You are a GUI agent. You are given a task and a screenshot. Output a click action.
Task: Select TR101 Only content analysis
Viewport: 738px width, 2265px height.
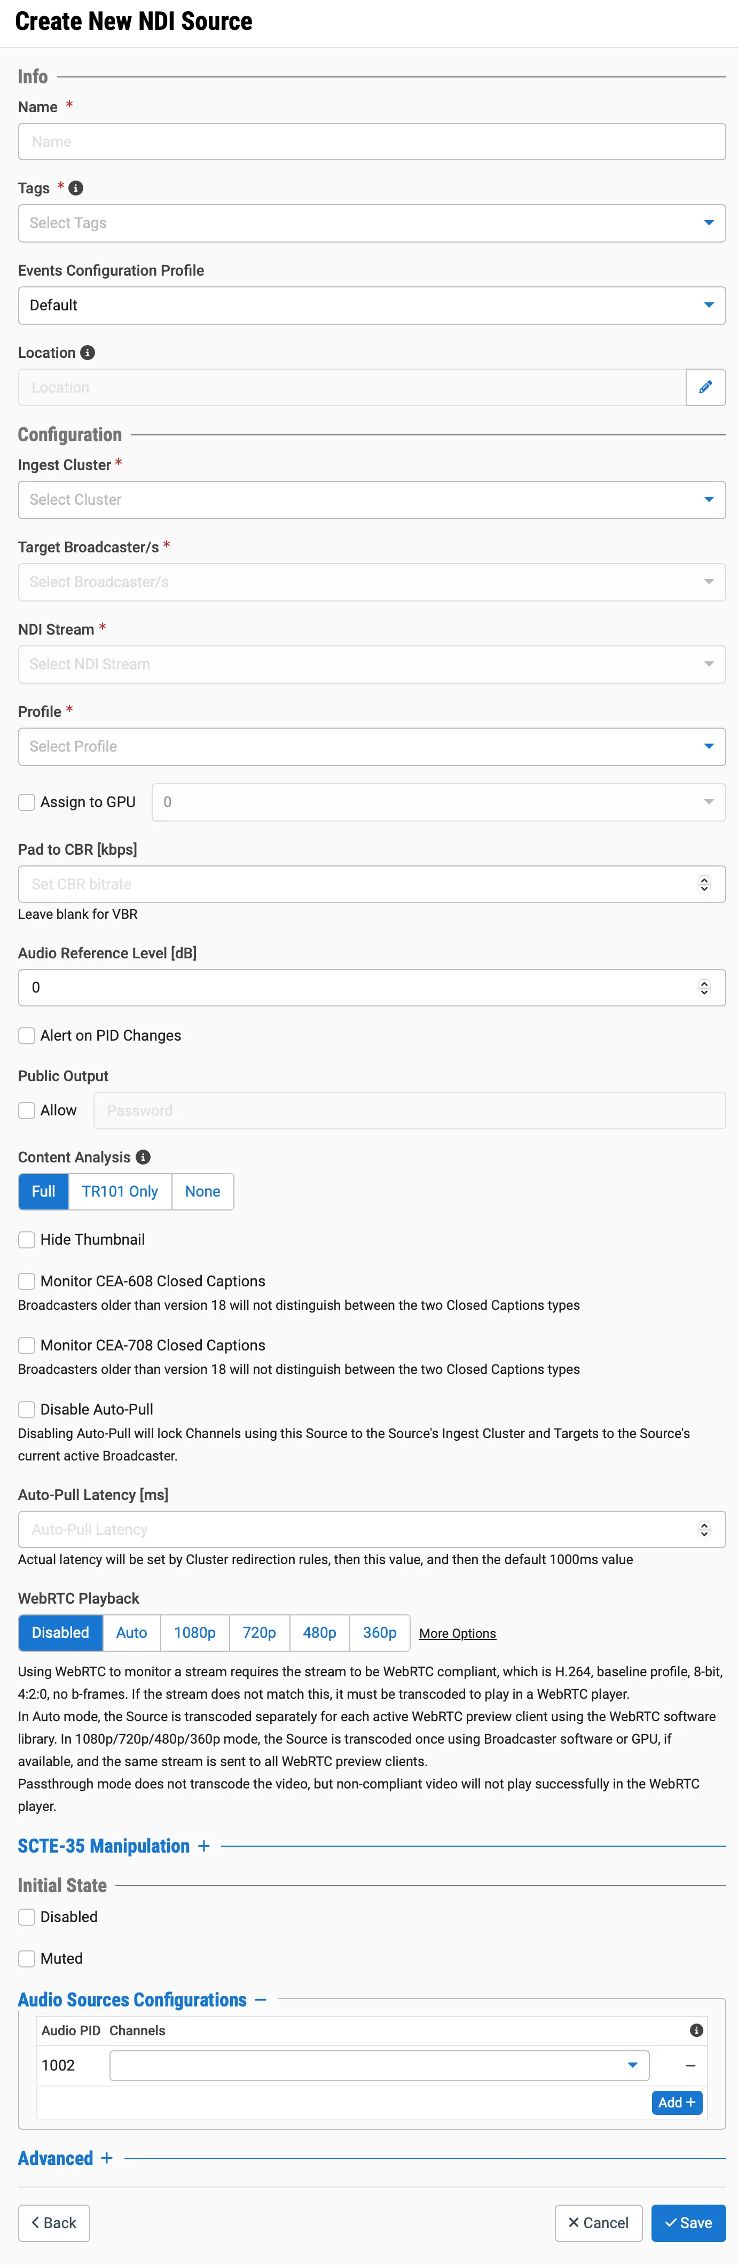click(120, 1191)
